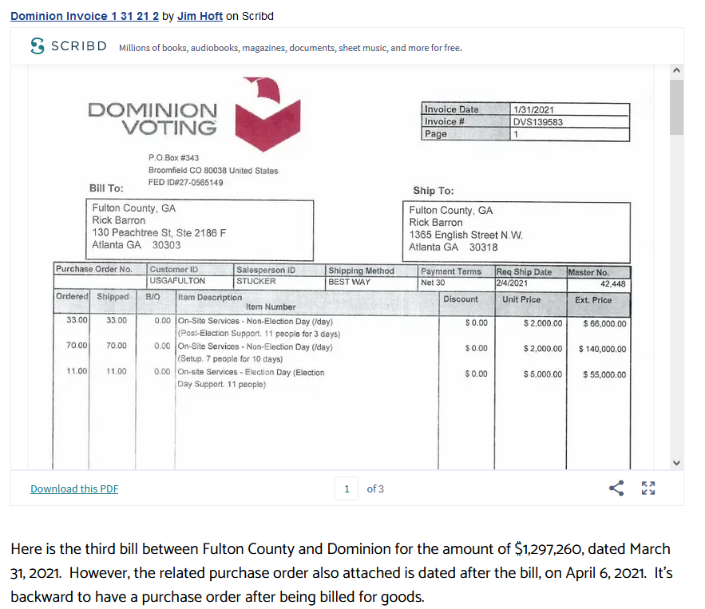Select the $ 66,000.00 extended price

(604, 324)
